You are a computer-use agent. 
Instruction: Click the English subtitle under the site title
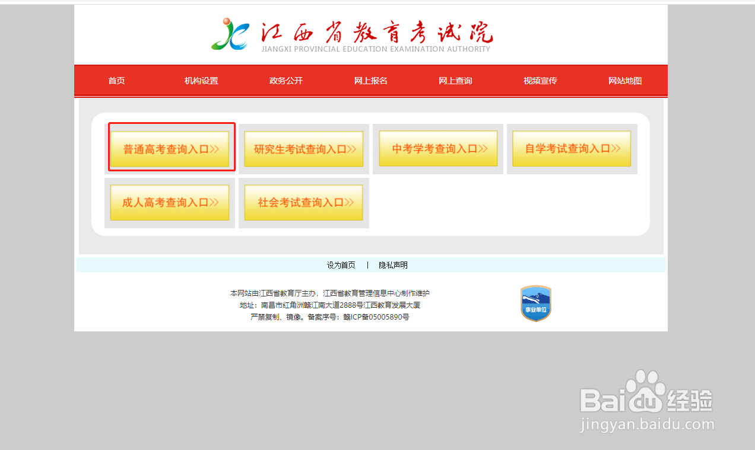377,49
